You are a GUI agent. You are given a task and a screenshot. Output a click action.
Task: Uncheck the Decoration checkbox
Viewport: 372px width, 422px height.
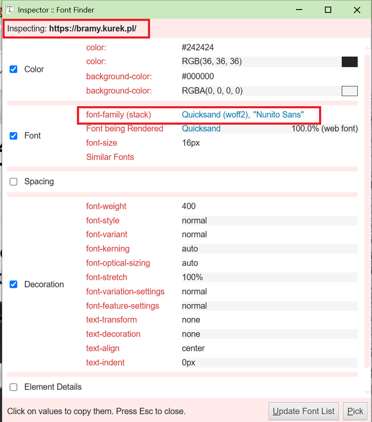point(13,284)
